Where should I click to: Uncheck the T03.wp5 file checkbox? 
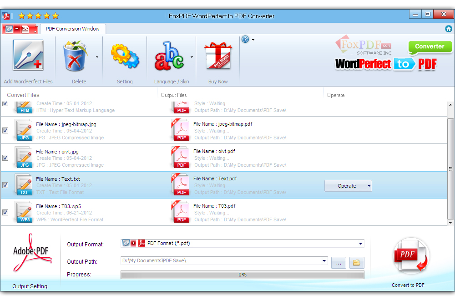[5, 212]
